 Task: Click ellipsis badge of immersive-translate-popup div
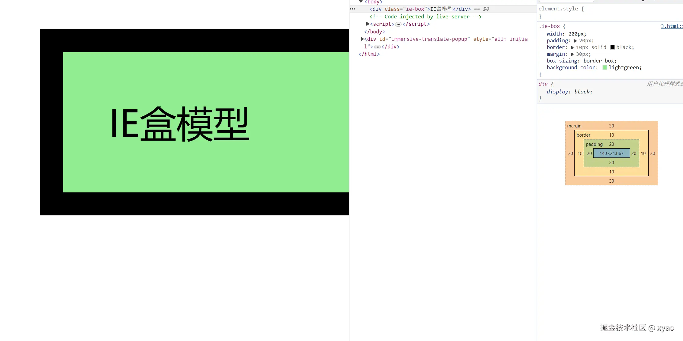click(x=377, y=47)
